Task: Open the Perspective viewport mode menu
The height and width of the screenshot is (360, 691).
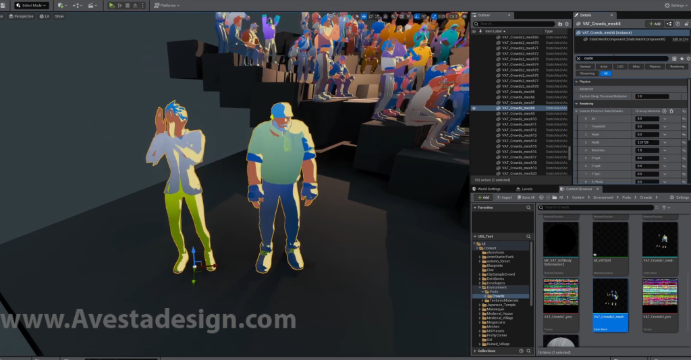Action: pos(21,16)
